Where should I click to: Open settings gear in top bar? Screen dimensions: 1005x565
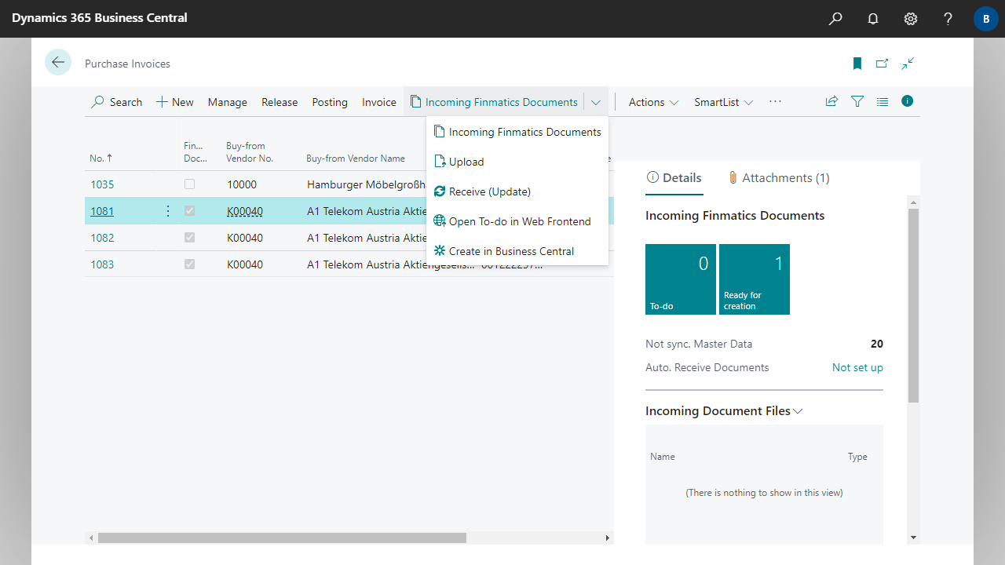pos(911,19)
